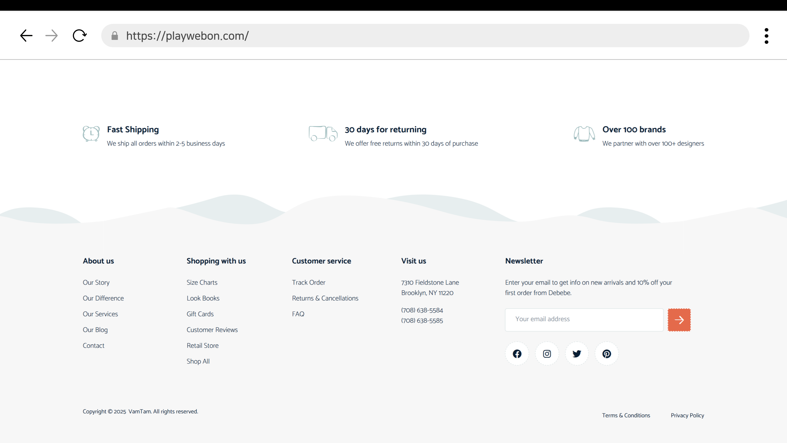Open Terms & Conditions link
Viewport: 787px width, 443px height.
tap(626, 415)
